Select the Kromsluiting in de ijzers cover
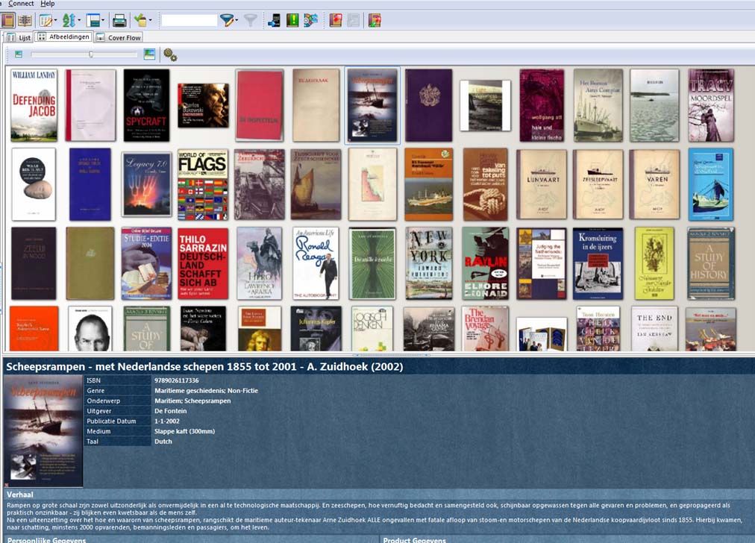The image size is (755, 543). (598, 263)
